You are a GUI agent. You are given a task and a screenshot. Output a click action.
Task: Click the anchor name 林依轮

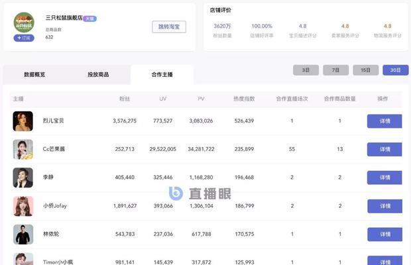pos(51,234)
